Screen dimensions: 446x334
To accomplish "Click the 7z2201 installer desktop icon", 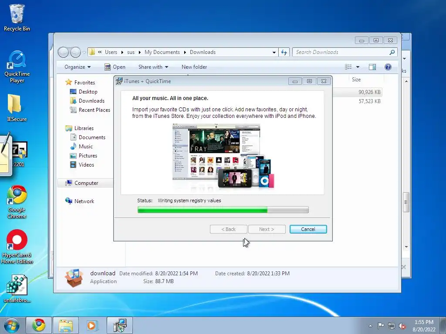I will (x=19, y=154).
